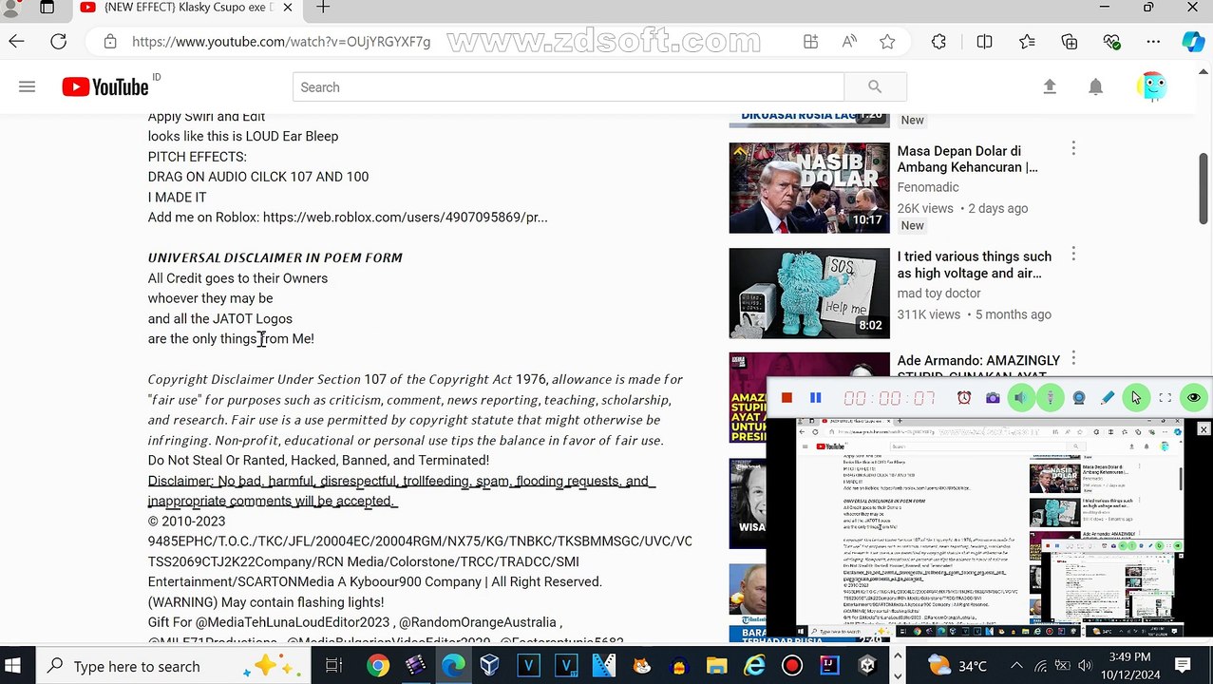Screen dimensions: 1213x684
Task: Open recorder schedule alarm clock
Action: pyautogui.click(x=964, y=398)
